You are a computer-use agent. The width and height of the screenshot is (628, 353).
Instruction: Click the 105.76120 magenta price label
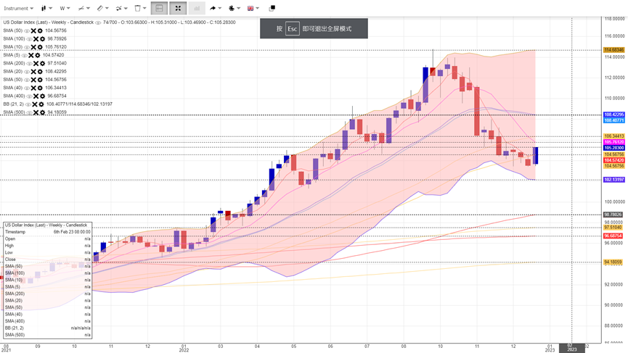tap(614, 142)
